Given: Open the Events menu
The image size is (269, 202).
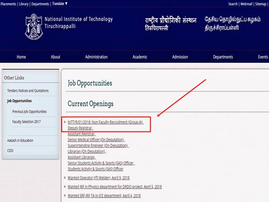Looking at the screenshot, I should click(263, 57).
